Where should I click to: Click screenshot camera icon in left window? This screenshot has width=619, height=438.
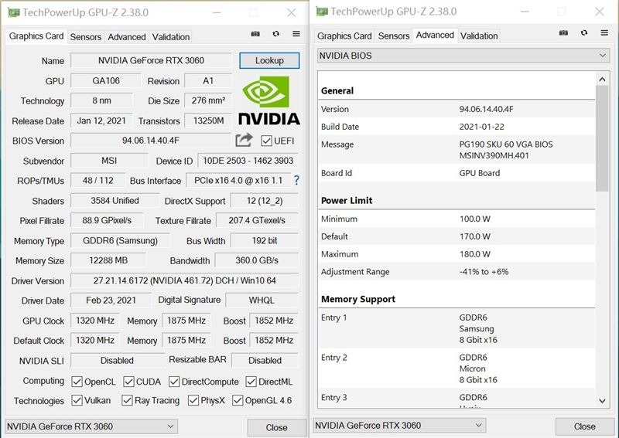click(x=255, y=34)
